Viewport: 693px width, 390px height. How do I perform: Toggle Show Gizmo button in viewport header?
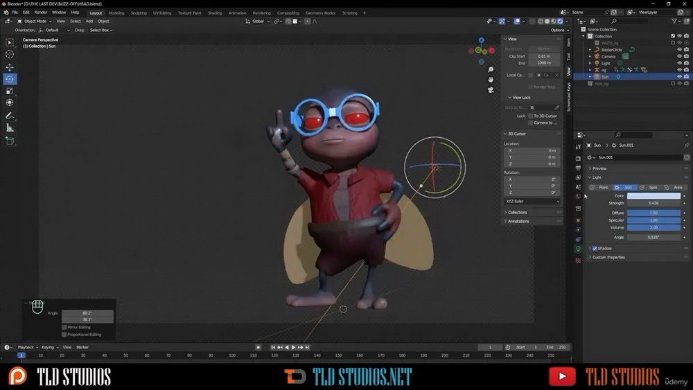point(502,21)
